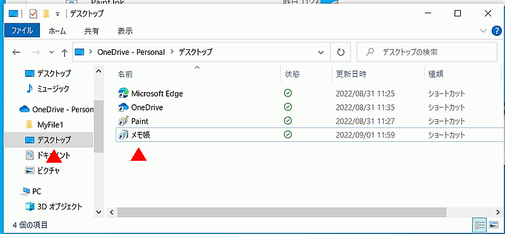
Task: Click the computer icon in address bar
Action: click(80, 52)
